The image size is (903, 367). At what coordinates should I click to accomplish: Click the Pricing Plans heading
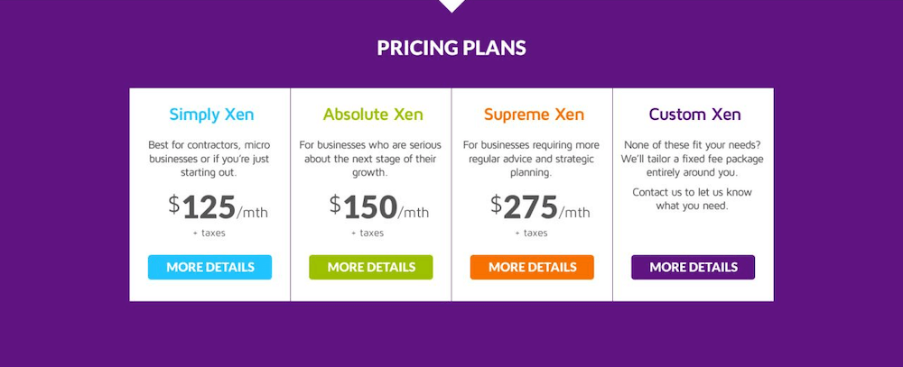click(451, 48)
